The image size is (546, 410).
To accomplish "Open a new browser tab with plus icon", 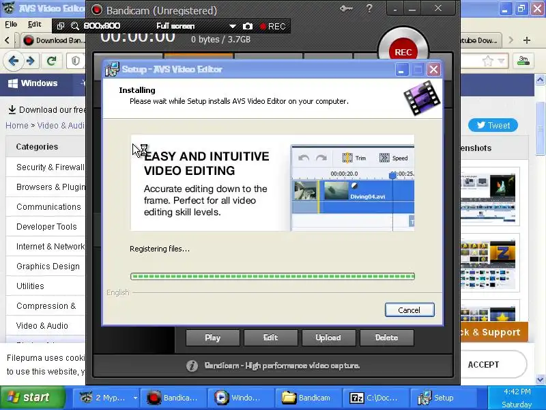I will click(x=527, y=40).
